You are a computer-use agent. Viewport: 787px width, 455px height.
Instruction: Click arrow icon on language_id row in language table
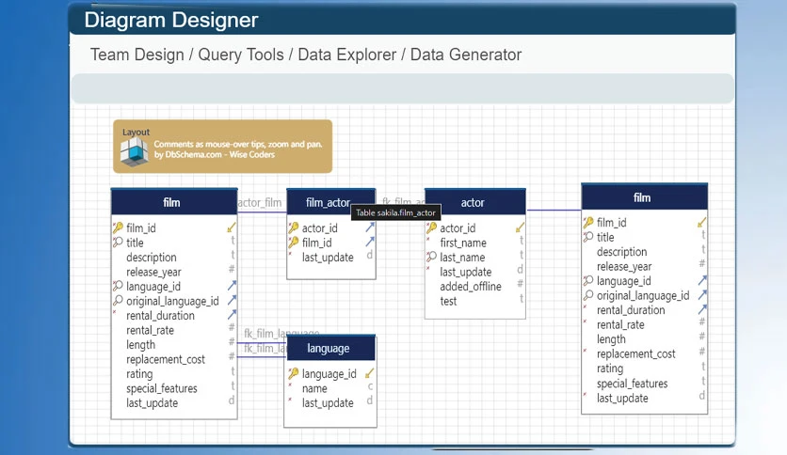point(369,373)
